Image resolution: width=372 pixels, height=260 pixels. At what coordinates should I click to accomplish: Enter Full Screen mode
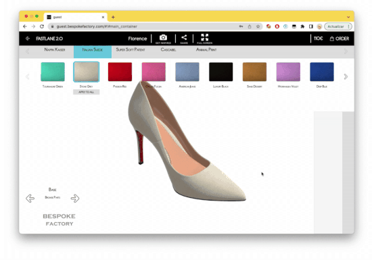(204, 39)
